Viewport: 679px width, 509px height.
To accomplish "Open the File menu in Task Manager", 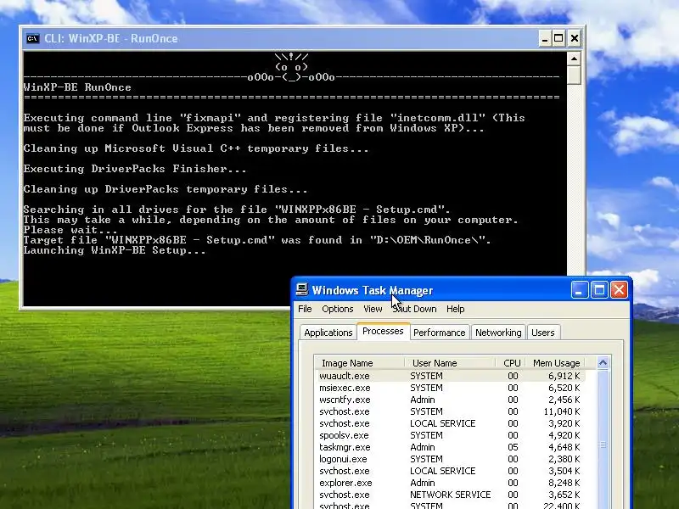I will [305, 309].
